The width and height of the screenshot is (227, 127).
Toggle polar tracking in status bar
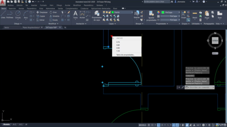pos(162,125)
